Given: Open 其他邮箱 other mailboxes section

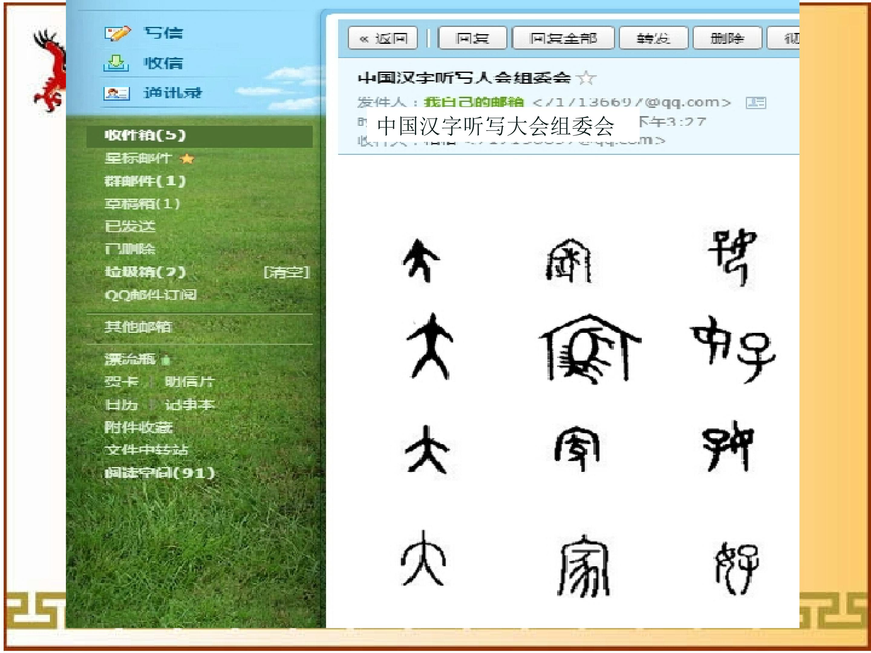Looking at the screenshot, I should click(138, 327).
